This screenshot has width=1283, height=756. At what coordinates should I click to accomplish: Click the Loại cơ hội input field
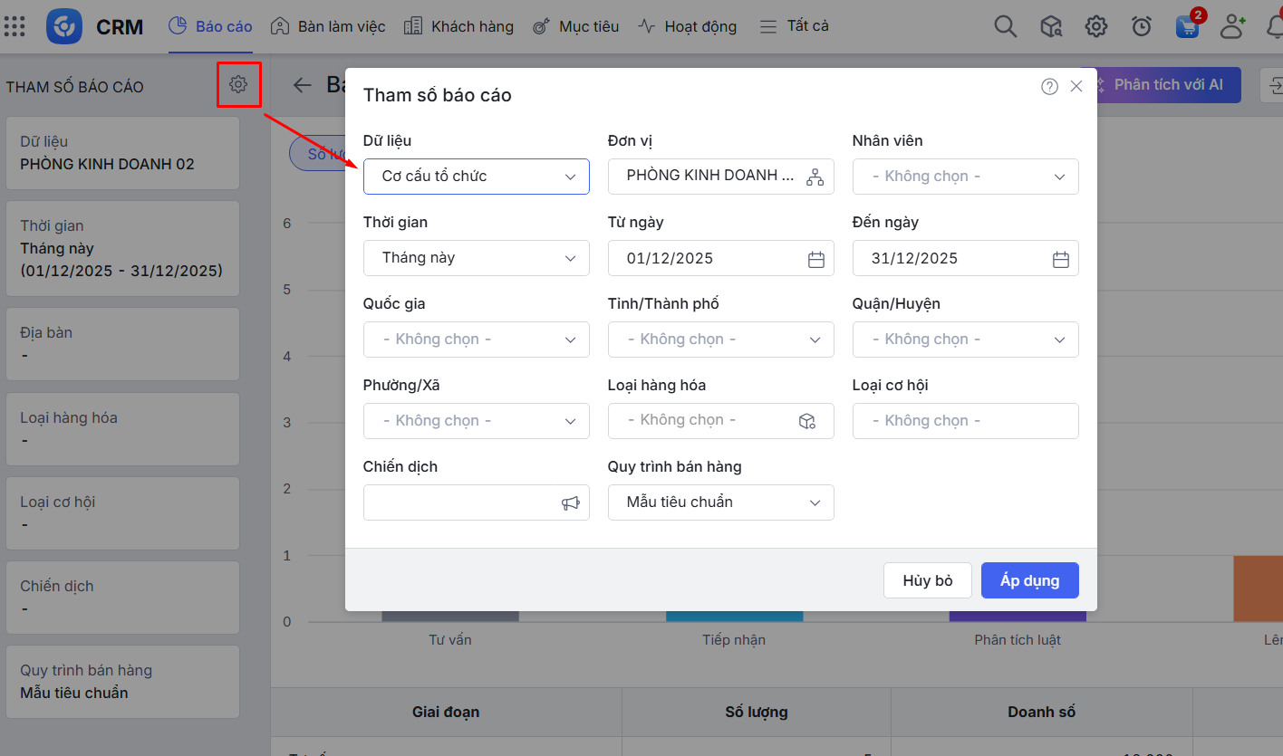pyautogui.click(x=965, y=421)
